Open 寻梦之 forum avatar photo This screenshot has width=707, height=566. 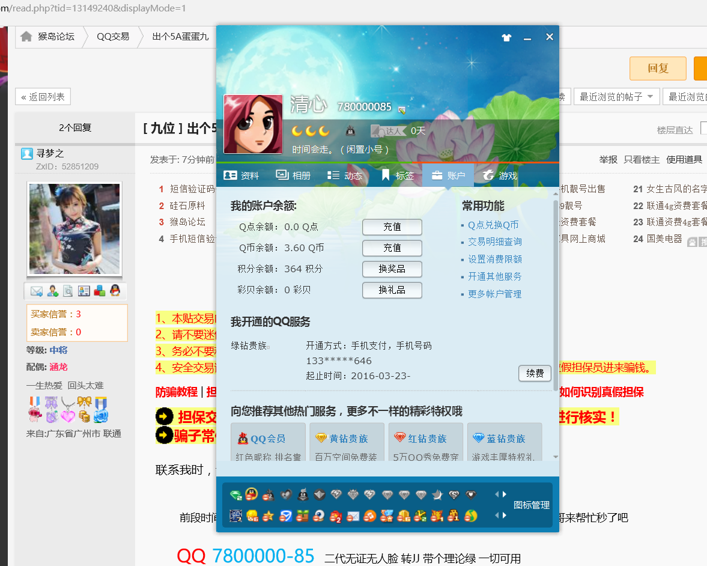click(74, 229)
